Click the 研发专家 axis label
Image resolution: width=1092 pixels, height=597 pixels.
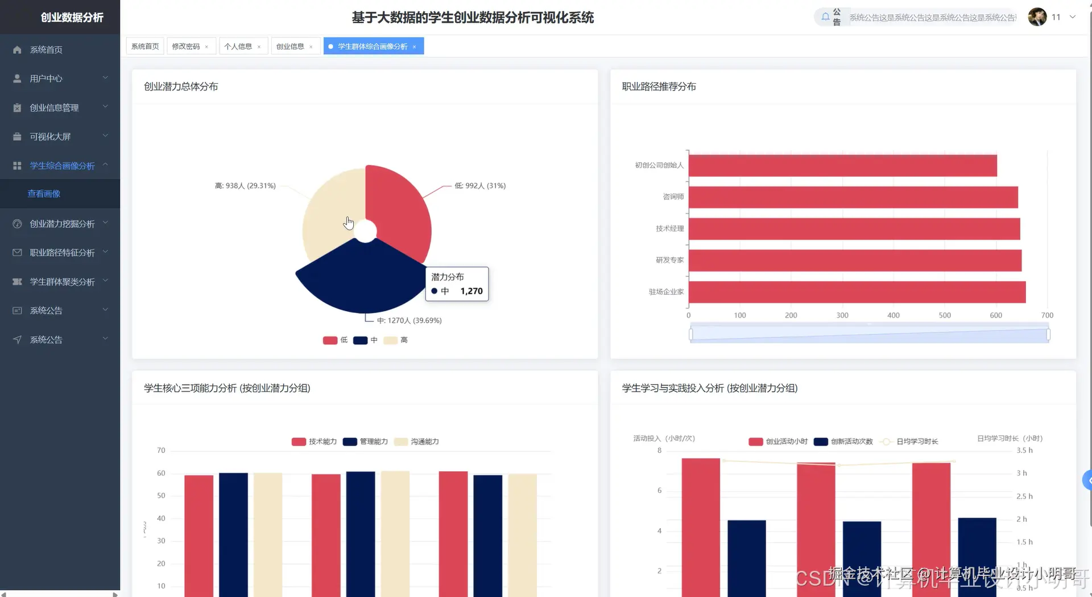pyautogui.click(x=669, y=260)
